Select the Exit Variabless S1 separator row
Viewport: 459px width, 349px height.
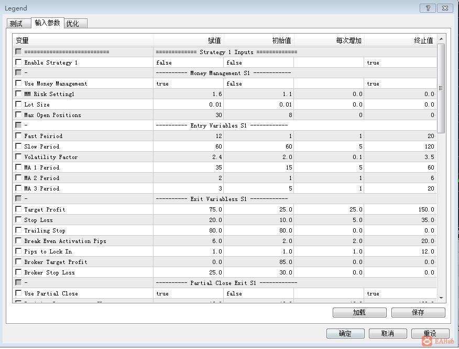pos(225,199)
